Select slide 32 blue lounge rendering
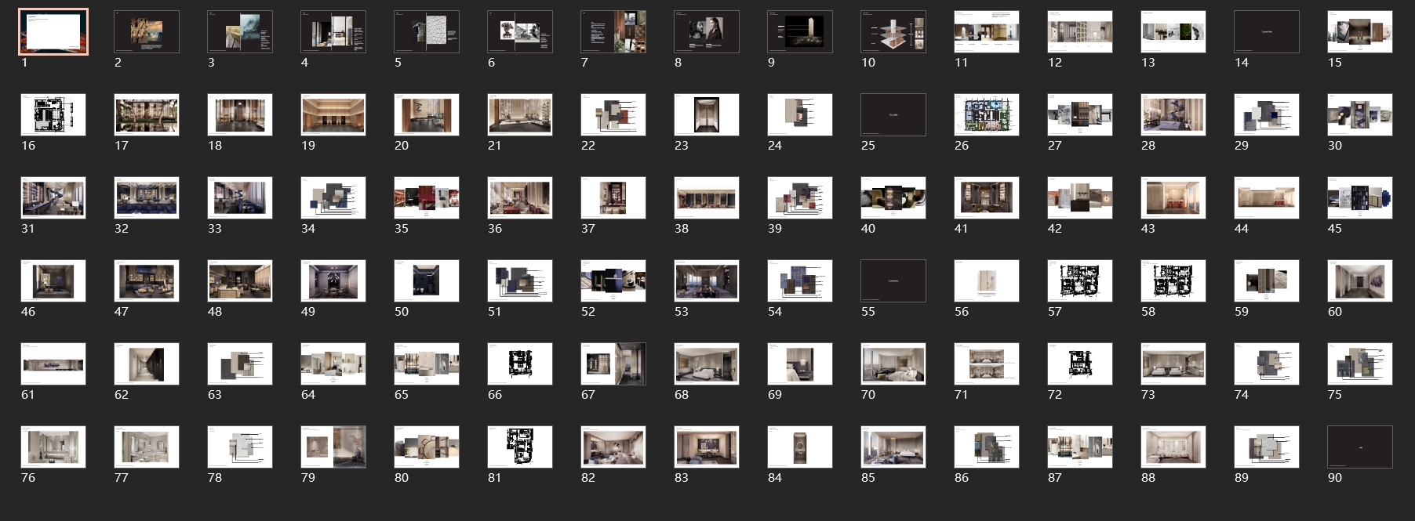This screenshot has width=1415, height=521. pyautogui.click(x=147, y=198)
